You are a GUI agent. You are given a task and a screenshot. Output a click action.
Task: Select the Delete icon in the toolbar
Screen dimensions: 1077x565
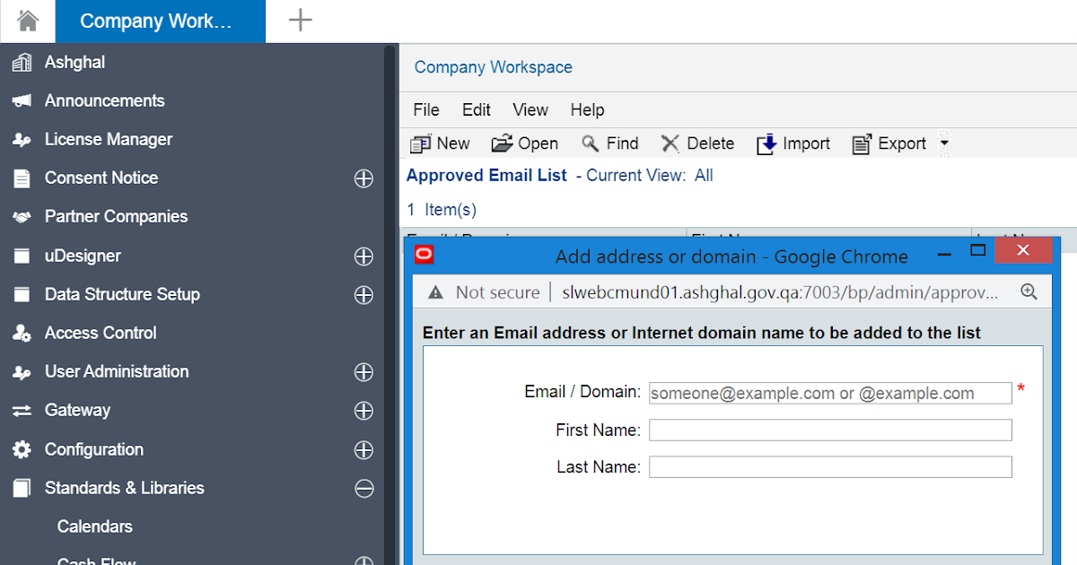tap(671, 143)
